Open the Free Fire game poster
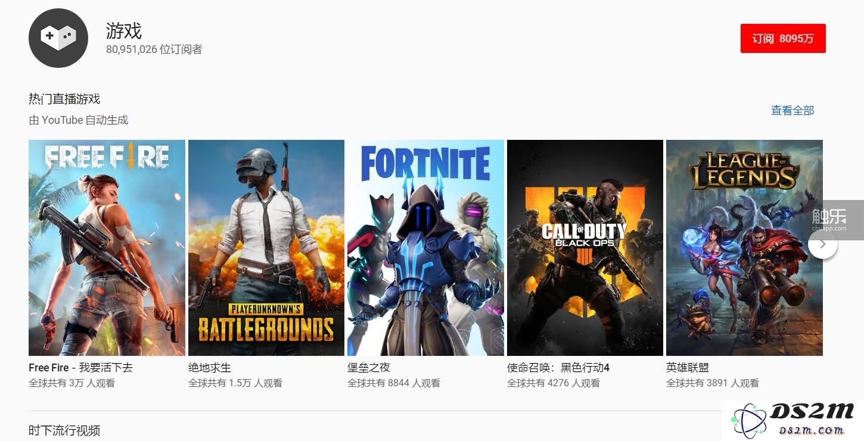Viewport: 864px width, 441px height. coord(107,248)
